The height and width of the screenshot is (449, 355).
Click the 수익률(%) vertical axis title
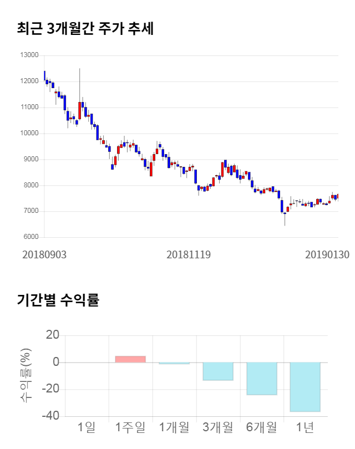click(x=26, y=376)
